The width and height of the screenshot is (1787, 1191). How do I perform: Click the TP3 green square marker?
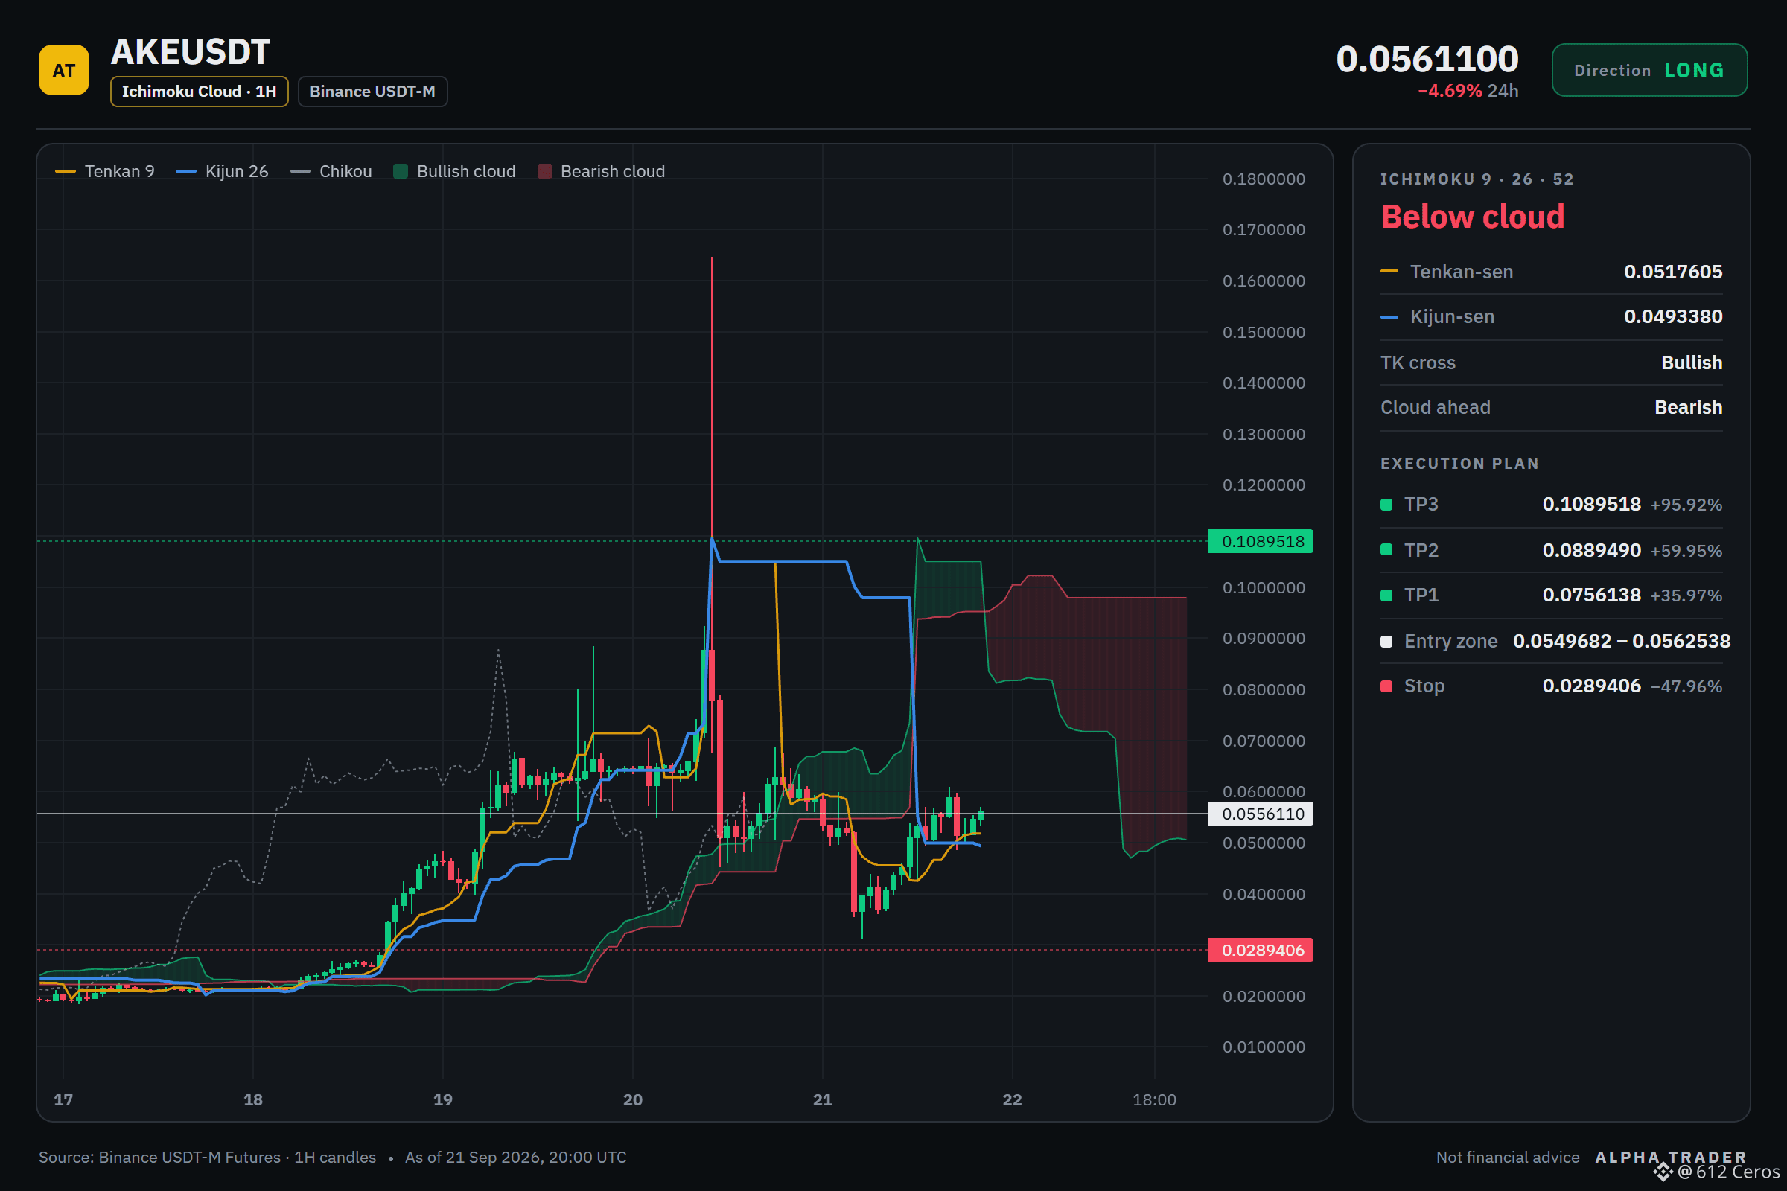coord(1386,505)
